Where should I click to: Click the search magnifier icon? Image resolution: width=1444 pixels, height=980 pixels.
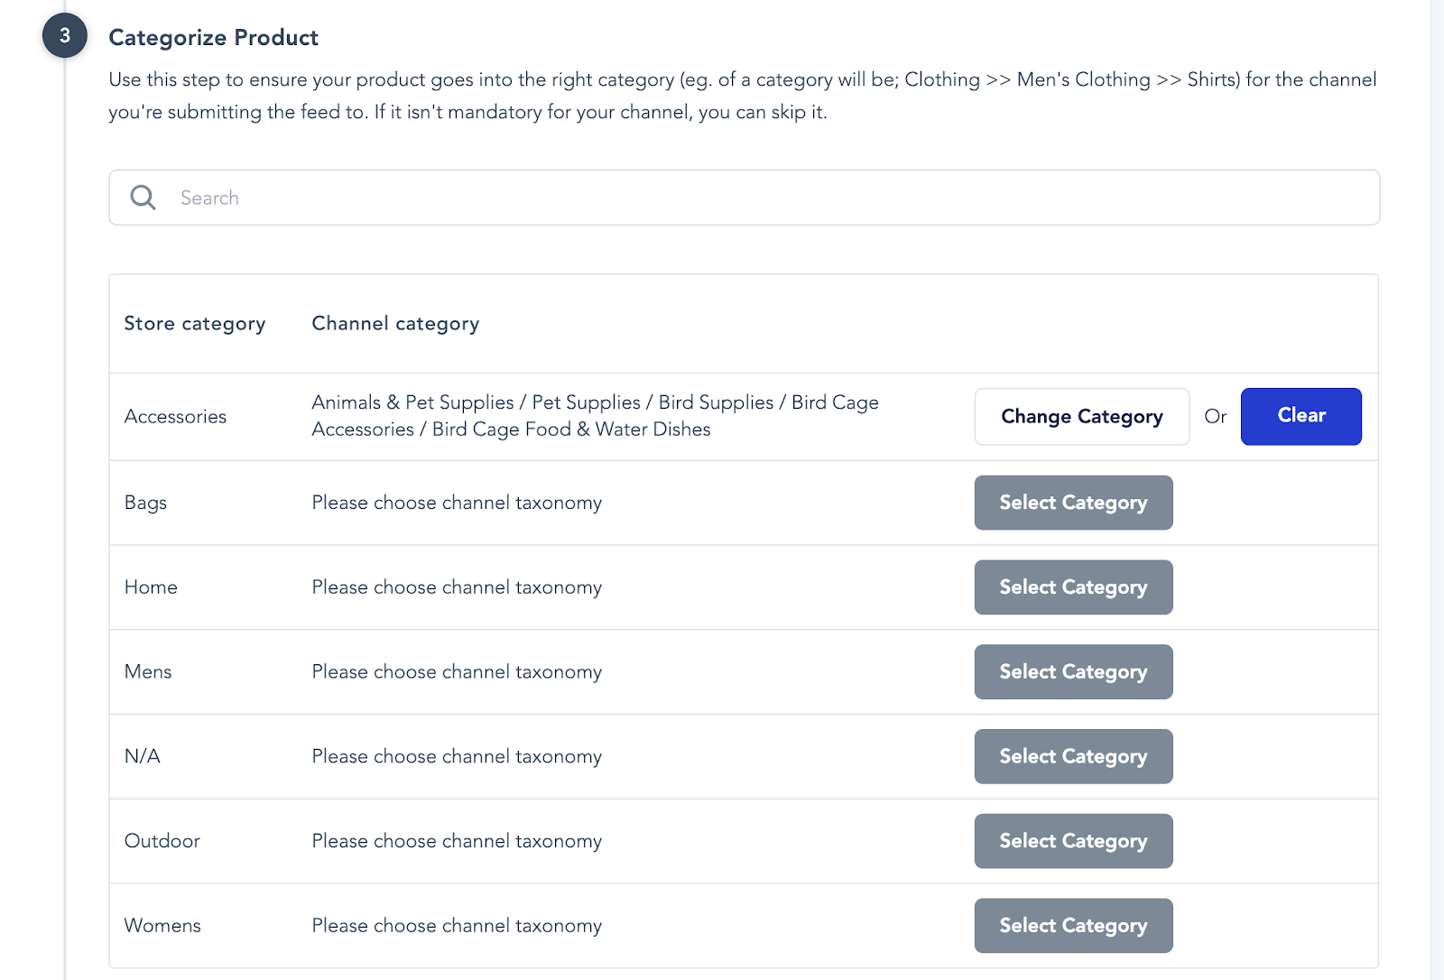tap(143, 198)
